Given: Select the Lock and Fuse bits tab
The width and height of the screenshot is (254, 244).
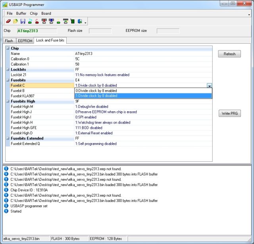Looking at the screenshot, I should click(x=50, y=41).
